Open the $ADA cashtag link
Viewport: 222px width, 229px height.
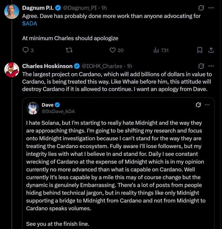(x=30, y=23)
